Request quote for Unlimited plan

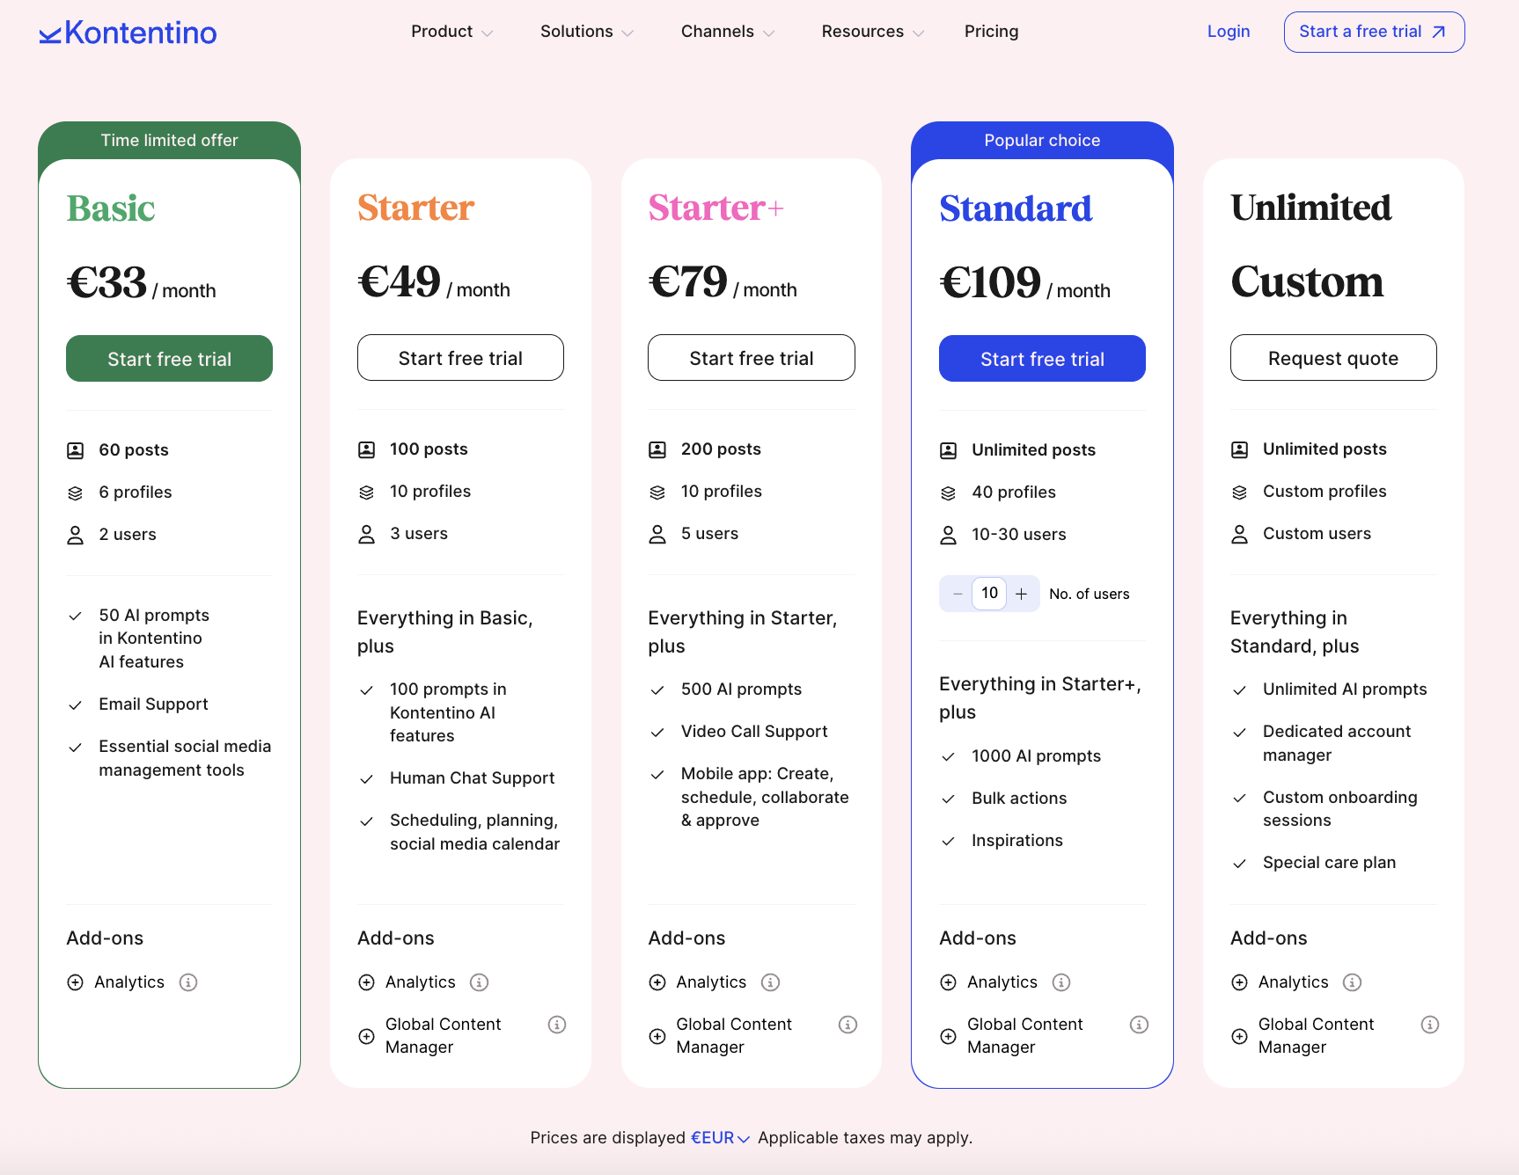point(1333,358)
